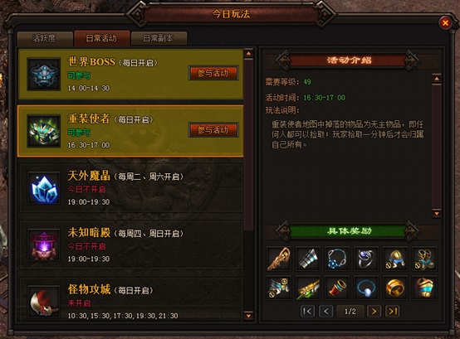Click the 世界BOSS helmet icon
Viewport: 460px width, 339px height.
pos(44,75)
